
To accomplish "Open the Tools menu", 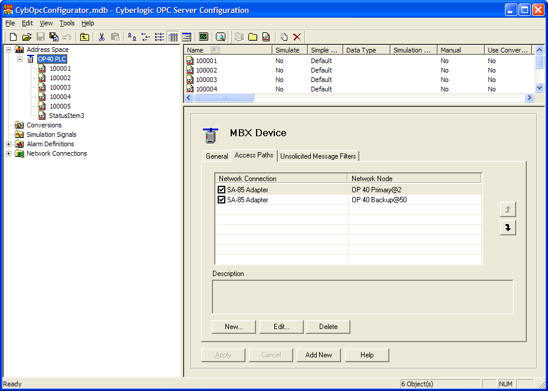I will pos(67,23).
